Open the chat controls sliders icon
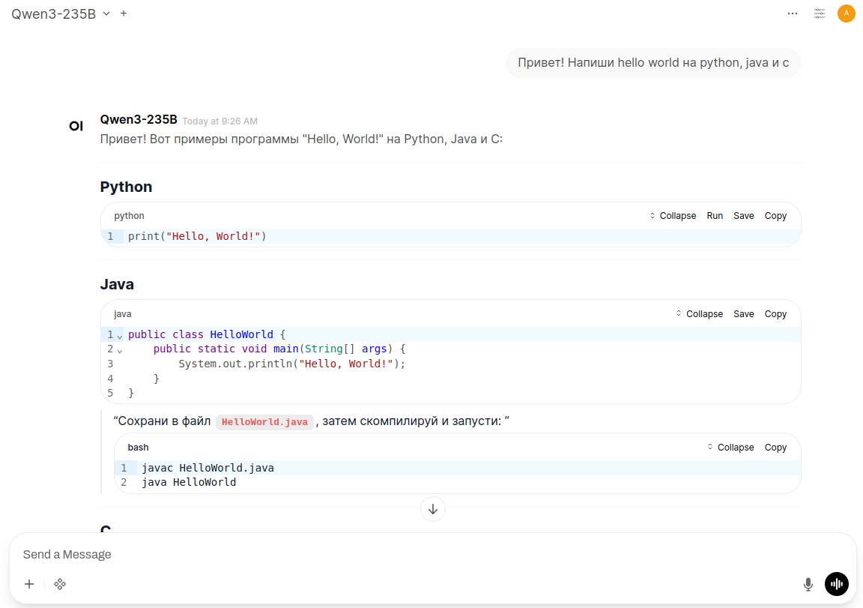 (820, 13)
